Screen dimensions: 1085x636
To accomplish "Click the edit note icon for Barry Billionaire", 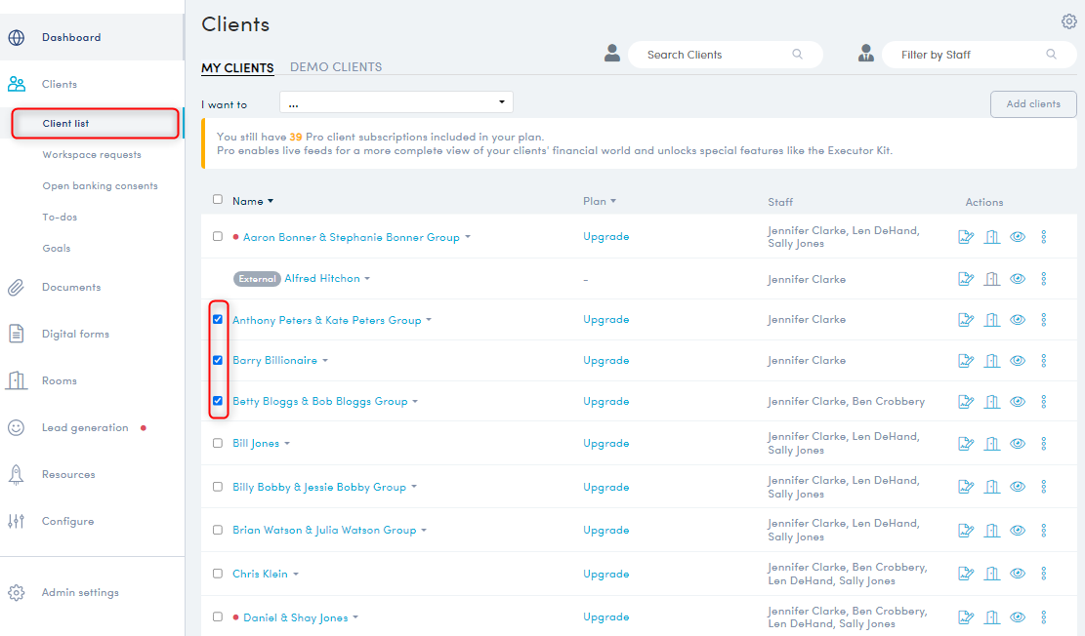I will tap(966, 361).
